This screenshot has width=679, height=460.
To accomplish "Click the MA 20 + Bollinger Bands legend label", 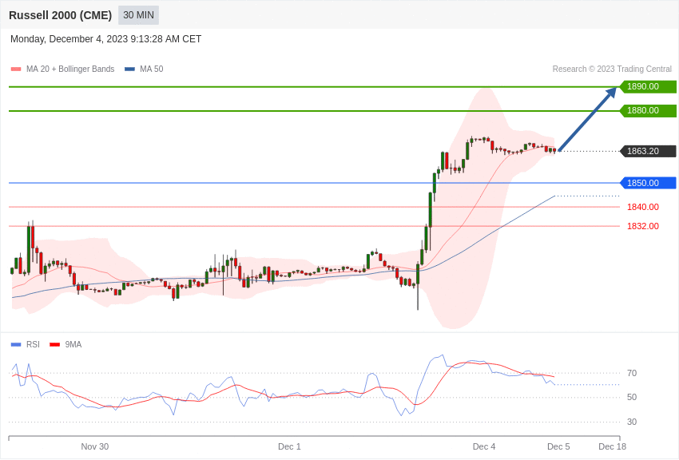I will (x=70, y=69).
